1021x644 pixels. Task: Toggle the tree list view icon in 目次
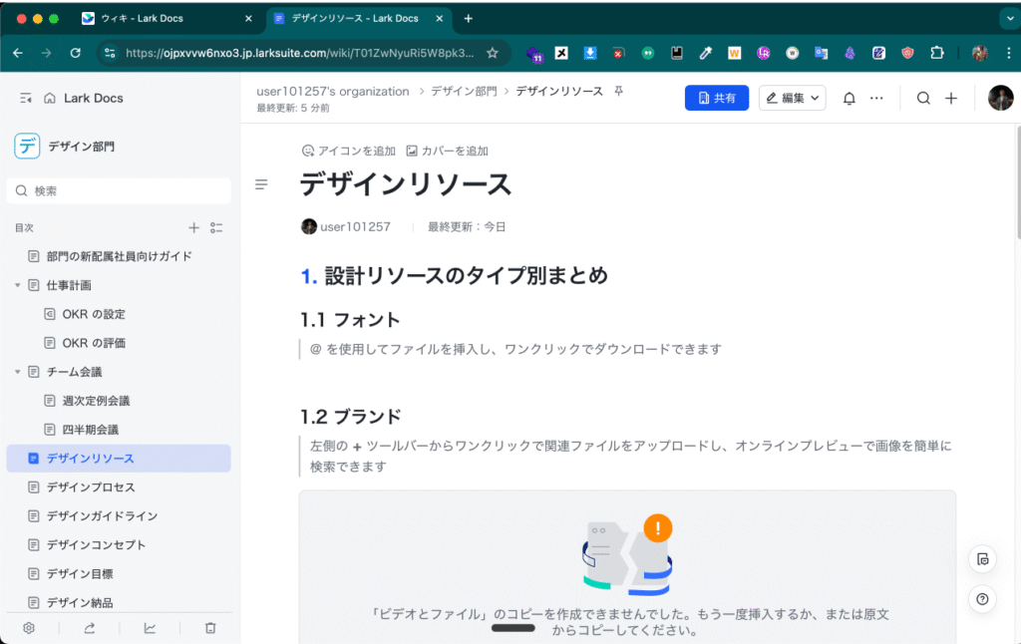pos(216,228)
